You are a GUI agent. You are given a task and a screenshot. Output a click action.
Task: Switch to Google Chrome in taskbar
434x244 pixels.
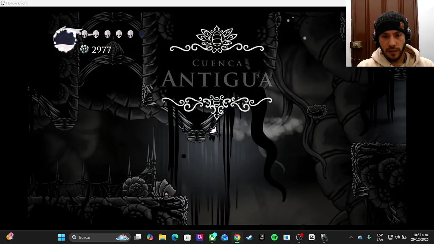pos(237,237)
